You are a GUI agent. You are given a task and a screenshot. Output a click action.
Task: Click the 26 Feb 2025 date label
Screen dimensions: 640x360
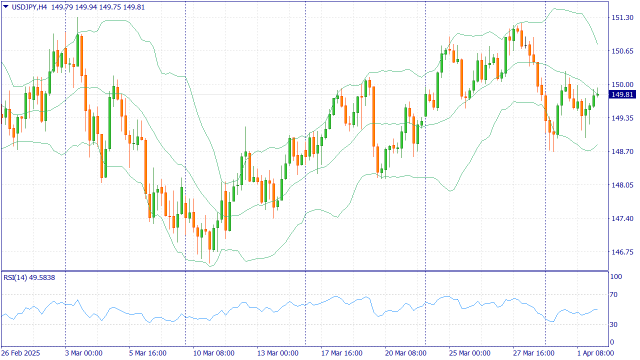point(20,353)
